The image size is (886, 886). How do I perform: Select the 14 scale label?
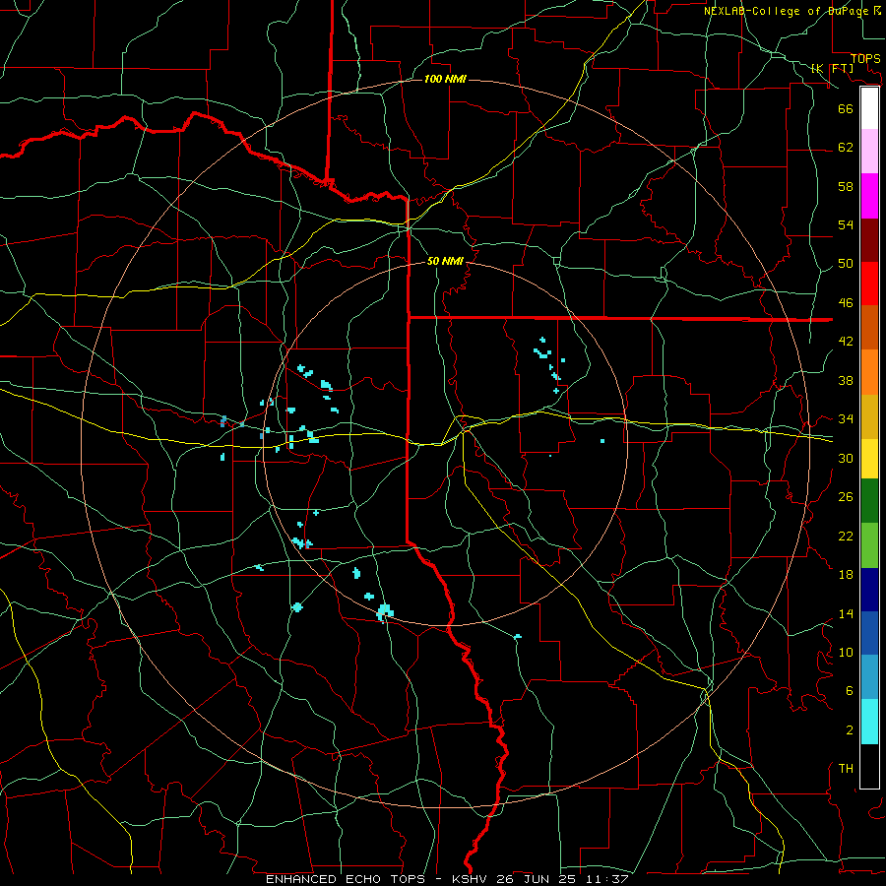(846, 613)
